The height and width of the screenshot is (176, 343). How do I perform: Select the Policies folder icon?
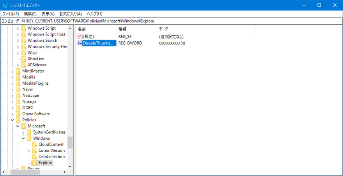pyautogui.click(x=18, y=120)
